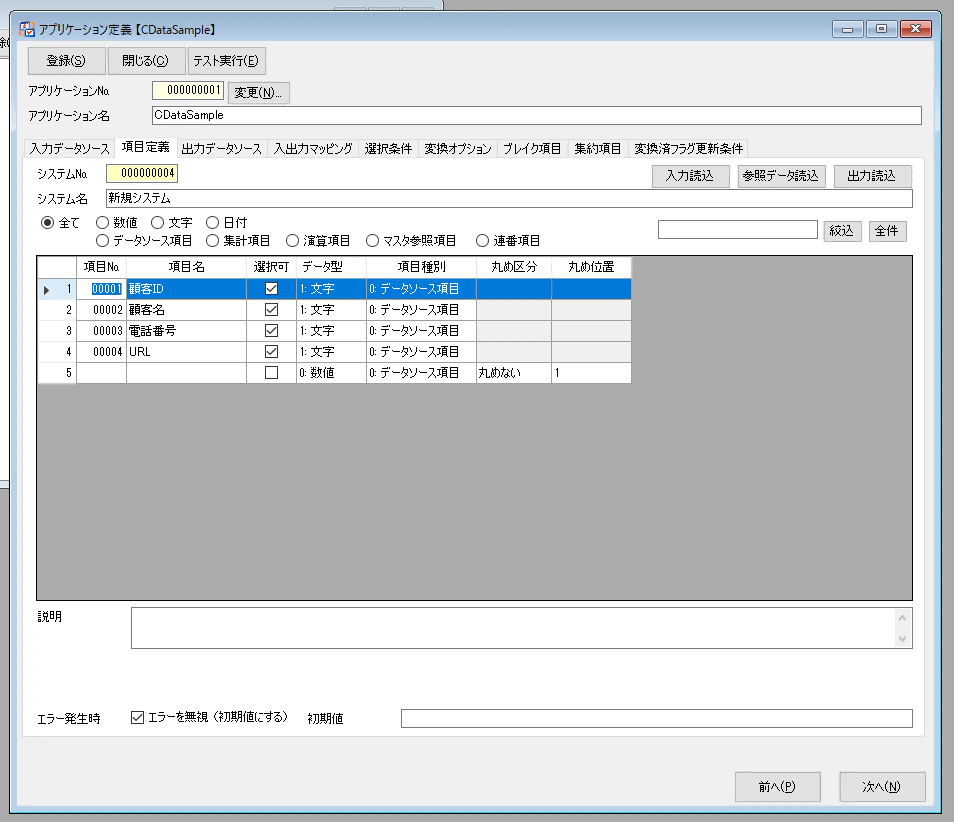Select 演算項目 radio button
Image resolution: width=954 pixels, height=822 pixels.
click(x=292, y=240)
